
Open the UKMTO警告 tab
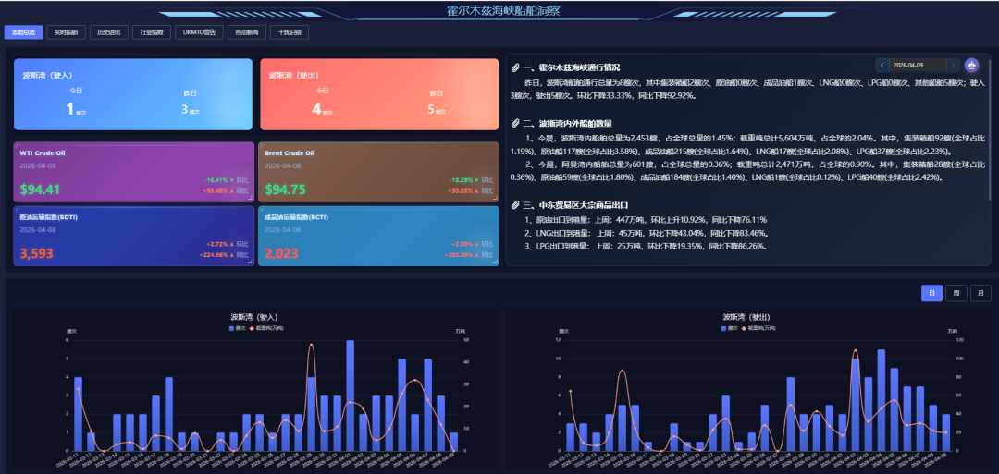point(199,32)
